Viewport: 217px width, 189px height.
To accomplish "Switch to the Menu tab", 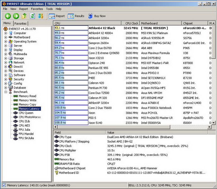I will coord(7,23).
